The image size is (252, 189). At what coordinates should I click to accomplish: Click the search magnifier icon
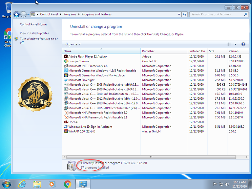pyautogui.click(x=245, y=14)
